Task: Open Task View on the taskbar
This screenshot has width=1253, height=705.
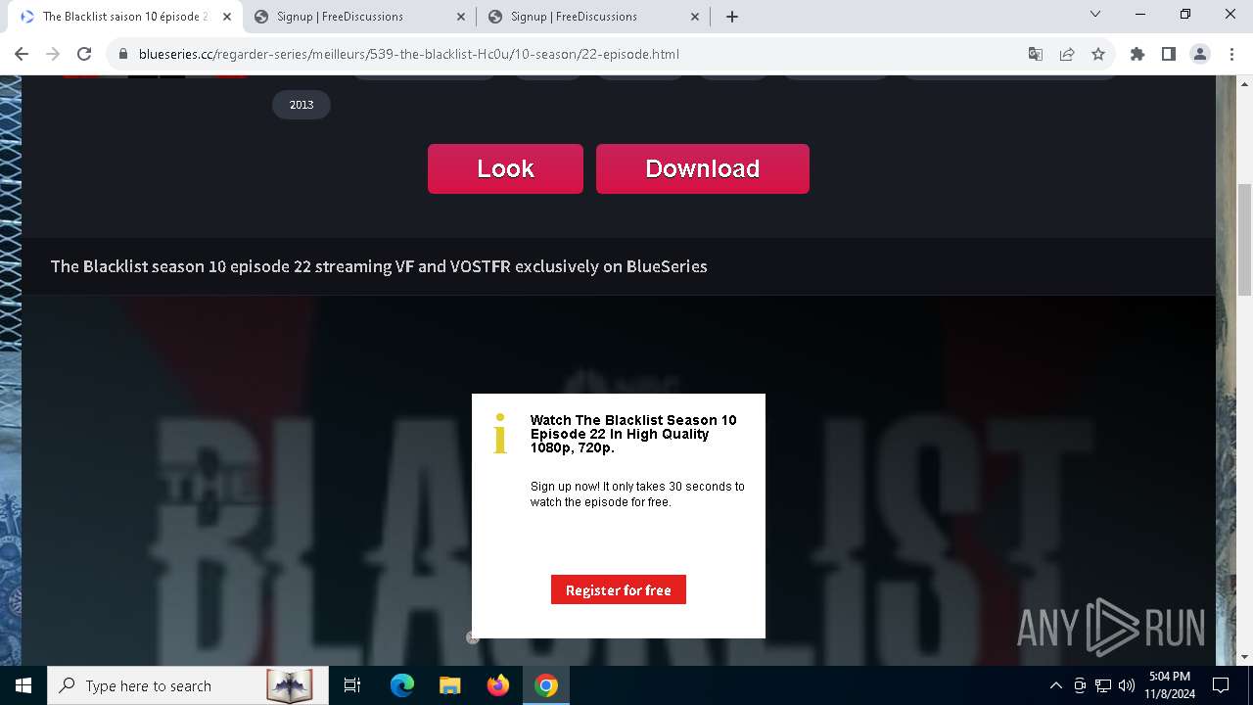Action: (352, 685)
